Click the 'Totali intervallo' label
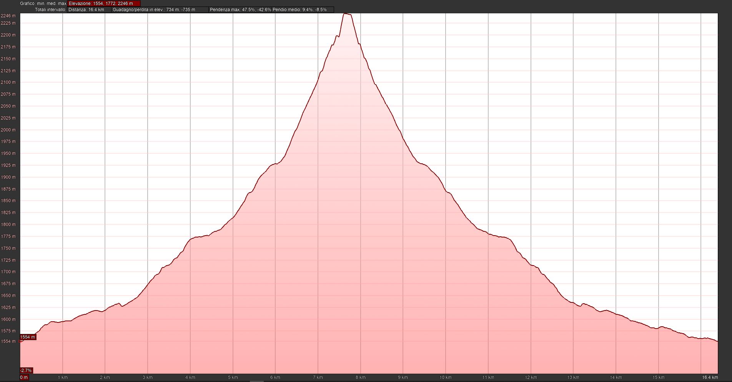Screen dimensions: 732x382 click(50, 10)
